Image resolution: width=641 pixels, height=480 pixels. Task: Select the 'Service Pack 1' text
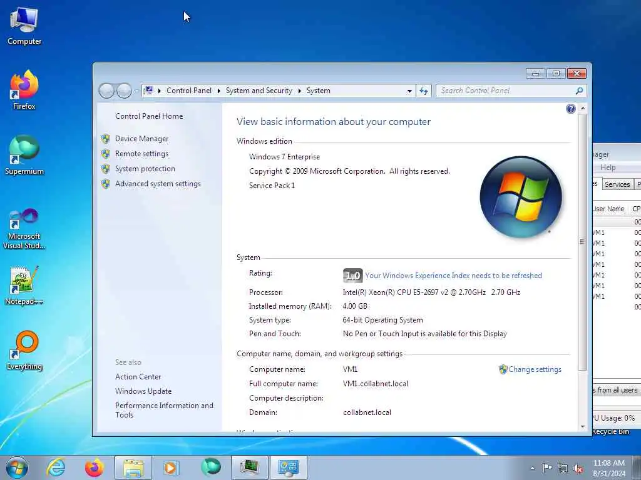pyautogui.click(x=272, y=186)
